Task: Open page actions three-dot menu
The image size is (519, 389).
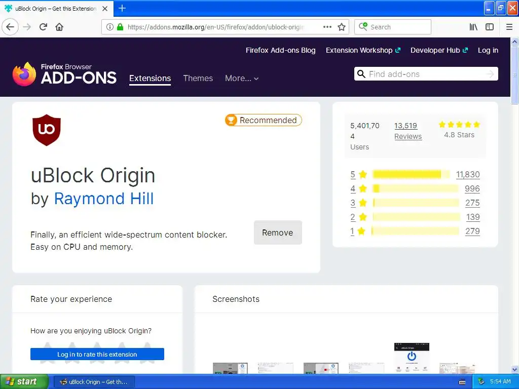Action: pos(327,27)
